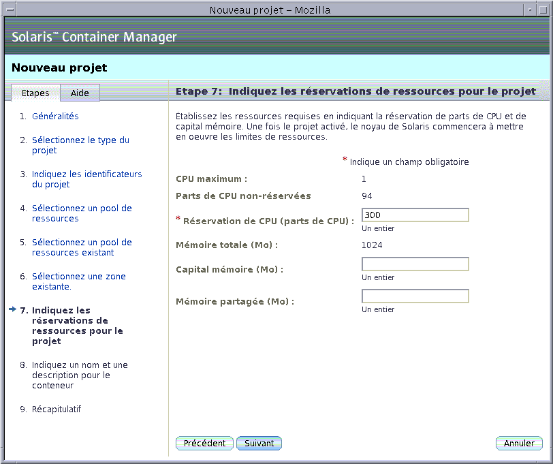Click the CPU maximum label

[212, 179]
